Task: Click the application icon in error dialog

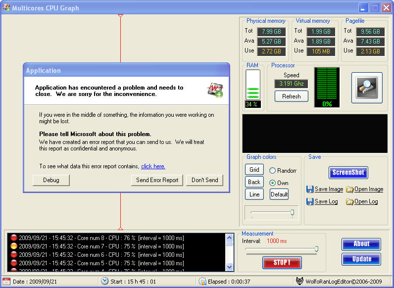Action: point(215,90)
